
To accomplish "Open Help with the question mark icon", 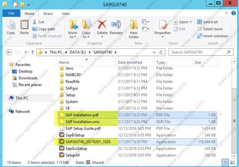I will (233, 13).
